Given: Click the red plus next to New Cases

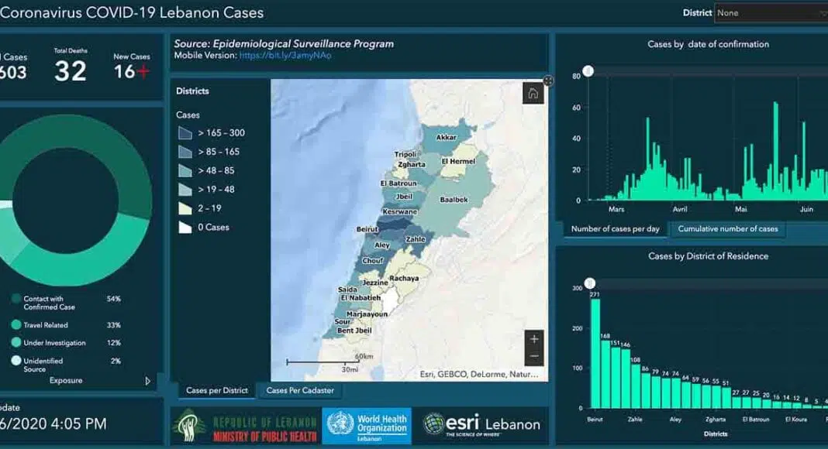Looking at the screenshot, I should tap(143, 72).
